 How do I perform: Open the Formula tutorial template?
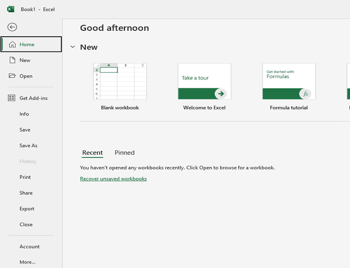pyautogui.click(x=289, y=81)
